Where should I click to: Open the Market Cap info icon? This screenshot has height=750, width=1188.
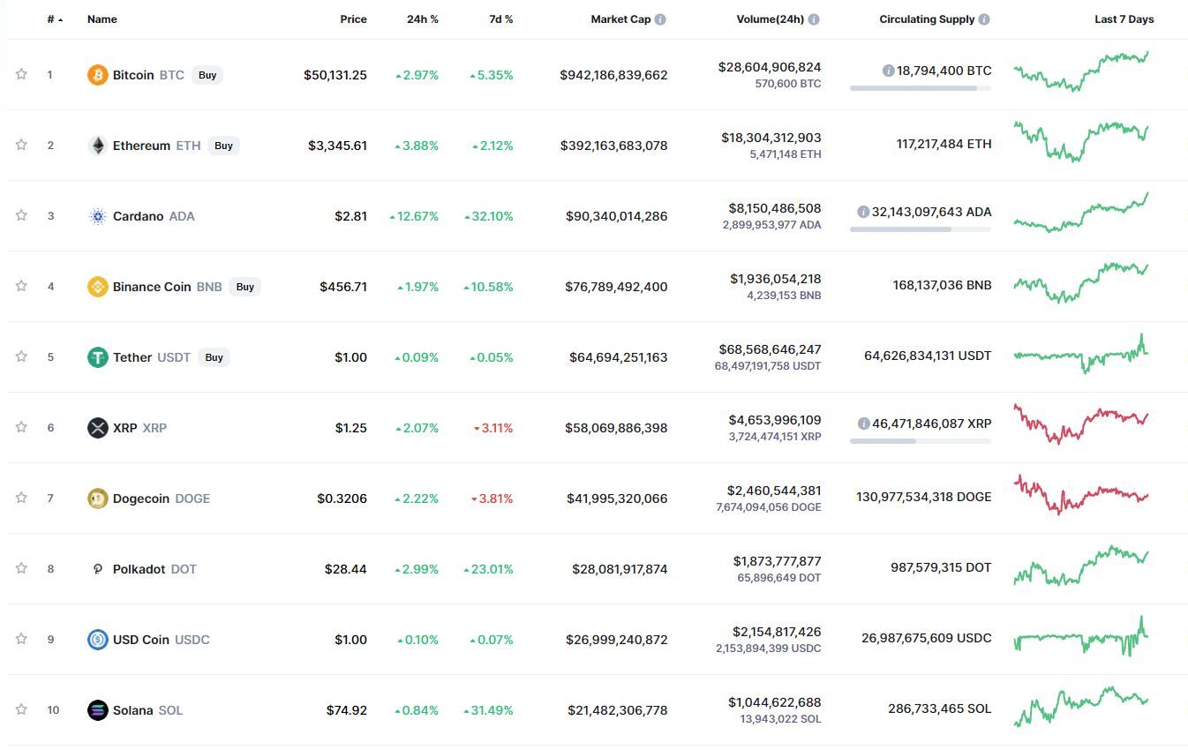click(x=660, y=19)
